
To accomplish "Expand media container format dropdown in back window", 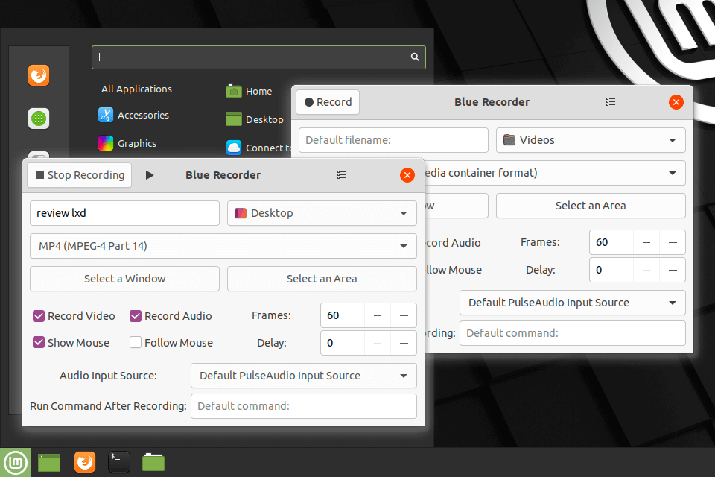I will pos(555,173).
